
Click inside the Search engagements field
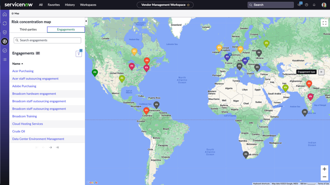coord(47,40)
